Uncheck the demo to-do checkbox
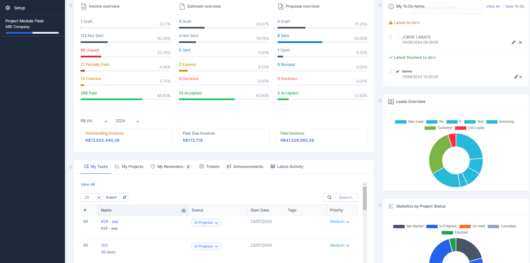Image resolution: width=530 pixels, height=263 pixels. point(397,71)
